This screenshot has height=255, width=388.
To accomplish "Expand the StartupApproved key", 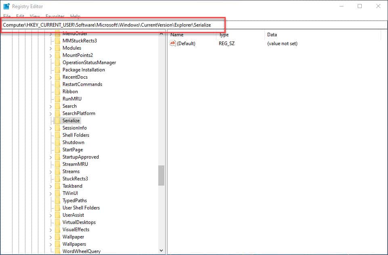I will [51, 157].
